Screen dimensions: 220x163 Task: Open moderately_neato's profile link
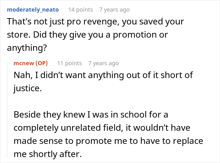(33, 10)
